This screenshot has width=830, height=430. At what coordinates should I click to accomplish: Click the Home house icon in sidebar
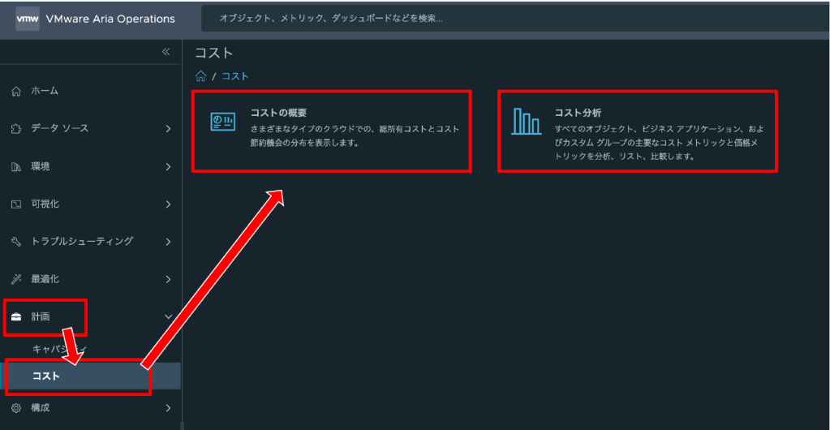click(x=16, y=91)
